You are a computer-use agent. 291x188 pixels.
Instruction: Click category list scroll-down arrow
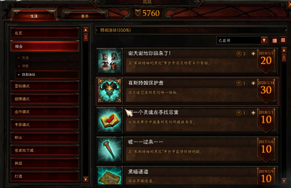point(86,179)
